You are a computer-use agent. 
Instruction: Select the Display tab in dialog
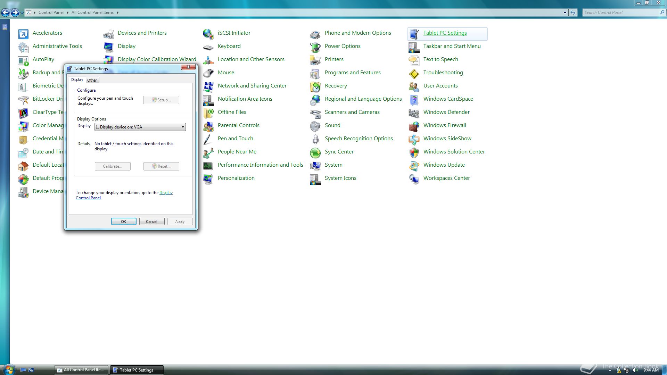tap(77, 80)
